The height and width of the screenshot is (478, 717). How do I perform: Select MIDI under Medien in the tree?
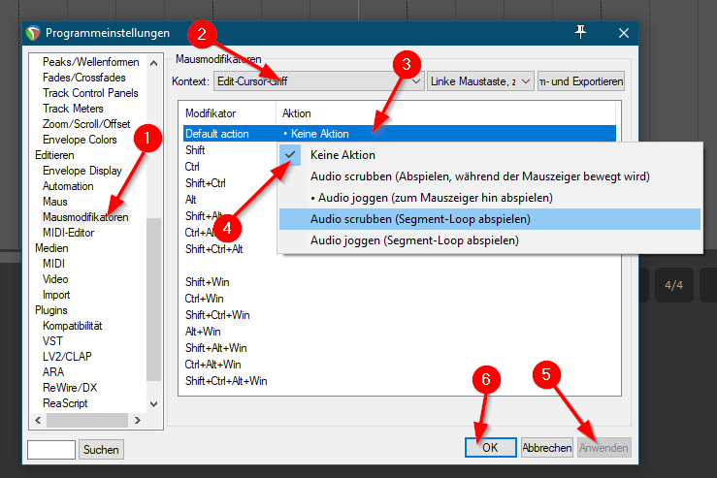pyautogui.click(x=53, y=264)
